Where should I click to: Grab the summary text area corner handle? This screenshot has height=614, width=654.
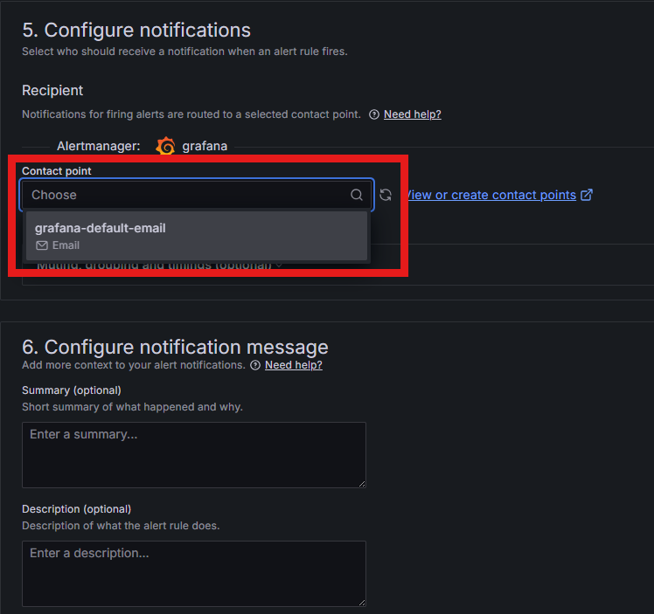point(362,484)
